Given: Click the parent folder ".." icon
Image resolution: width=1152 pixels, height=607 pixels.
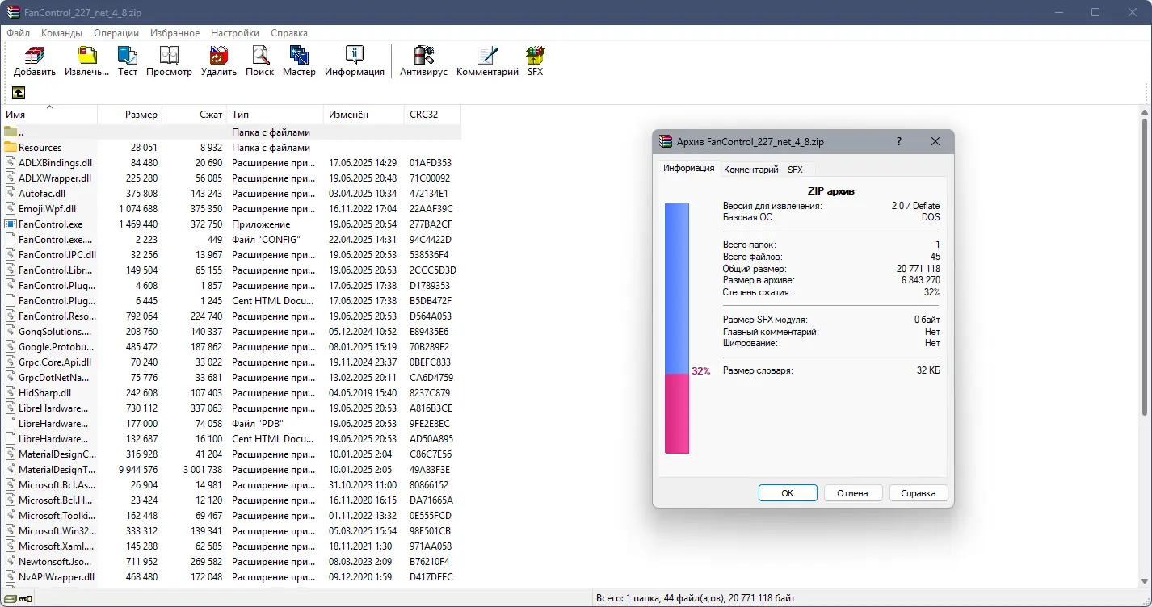Looking at the screenshot, I should (x=11, y=132).
